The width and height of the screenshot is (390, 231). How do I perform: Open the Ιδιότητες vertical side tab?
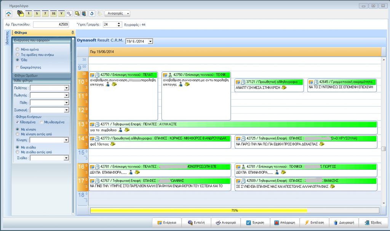7,38
